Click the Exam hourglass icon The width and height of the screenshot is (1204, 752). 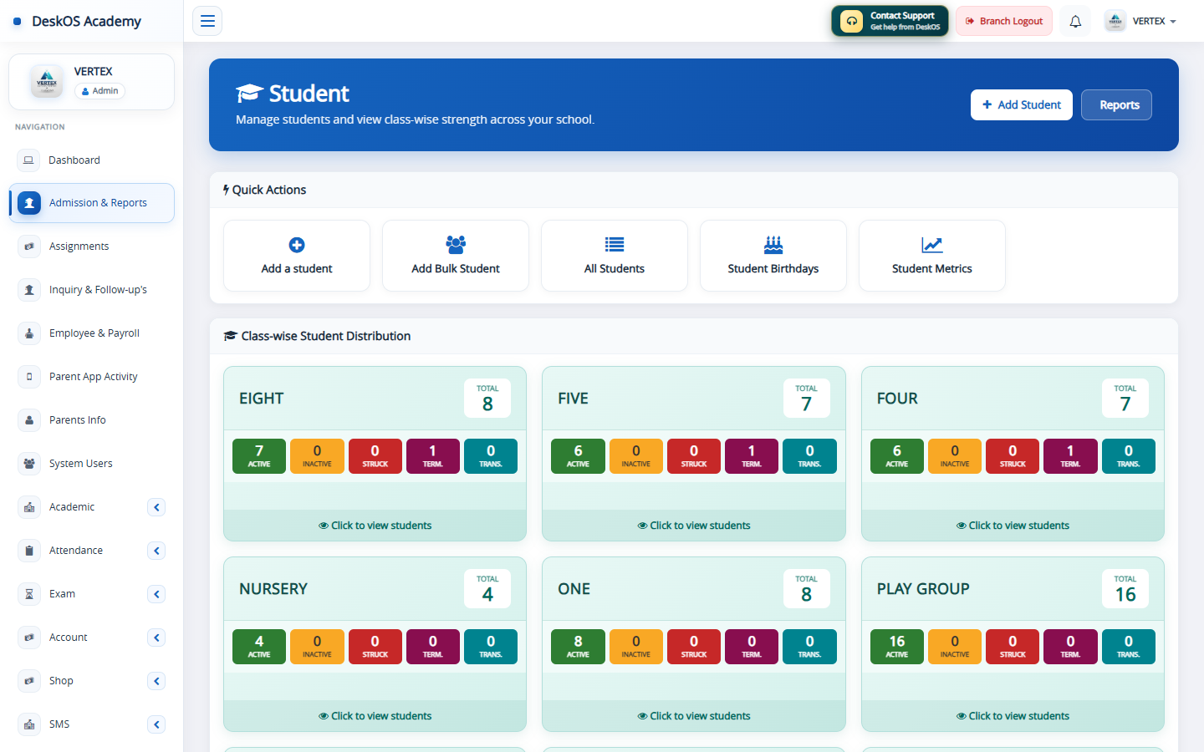[x=29, y=594]
